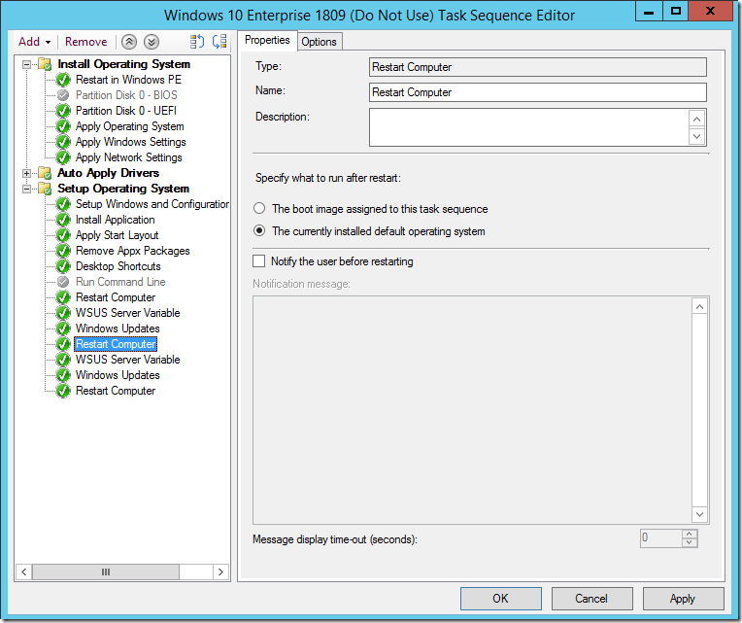
Task: Click the OK button
Action: tap(501, 599)
